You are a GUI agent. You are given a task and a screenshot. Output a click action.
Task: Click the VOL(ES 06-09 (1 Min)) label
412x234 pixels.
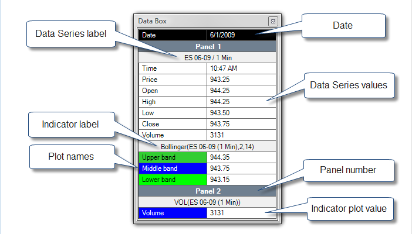[208, 202]
